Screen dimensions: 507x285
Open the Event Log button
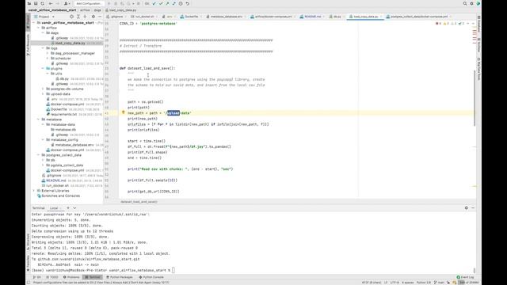(x=465, y=277)
